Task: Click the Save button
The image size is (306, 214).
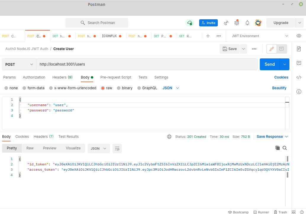Action: pos(230,49)
